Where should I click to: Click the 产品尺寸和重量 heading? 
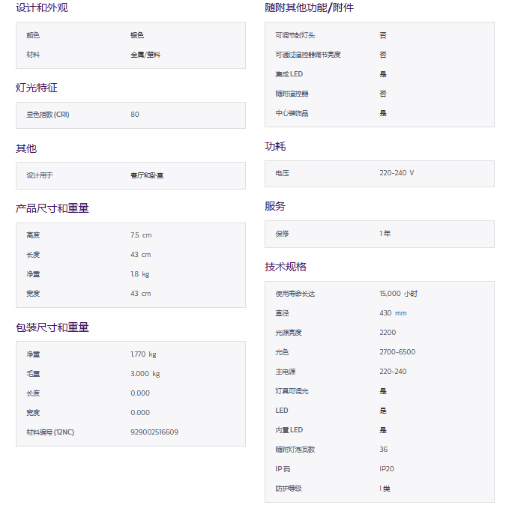coord(52,208)
